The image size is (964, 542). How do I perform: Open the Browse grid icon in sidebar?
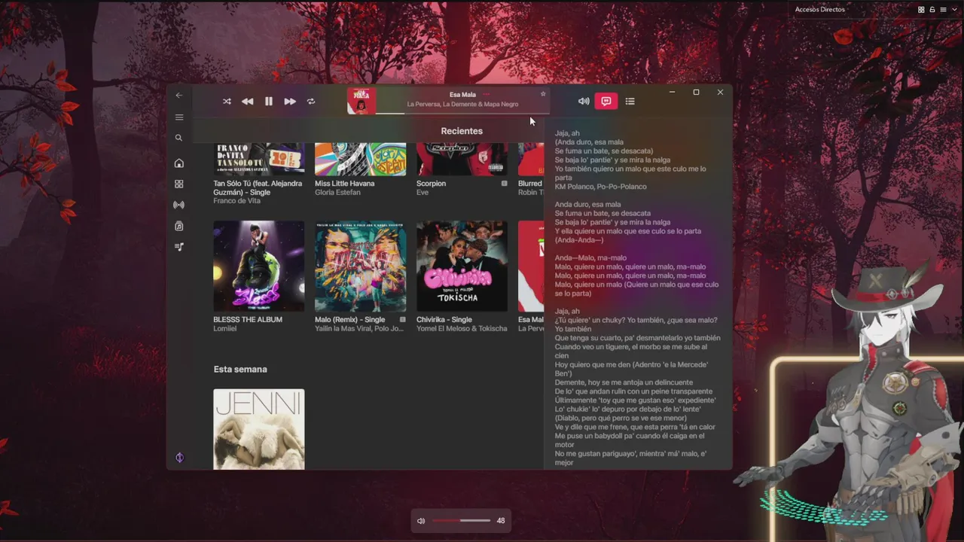[x=178, y=184]
